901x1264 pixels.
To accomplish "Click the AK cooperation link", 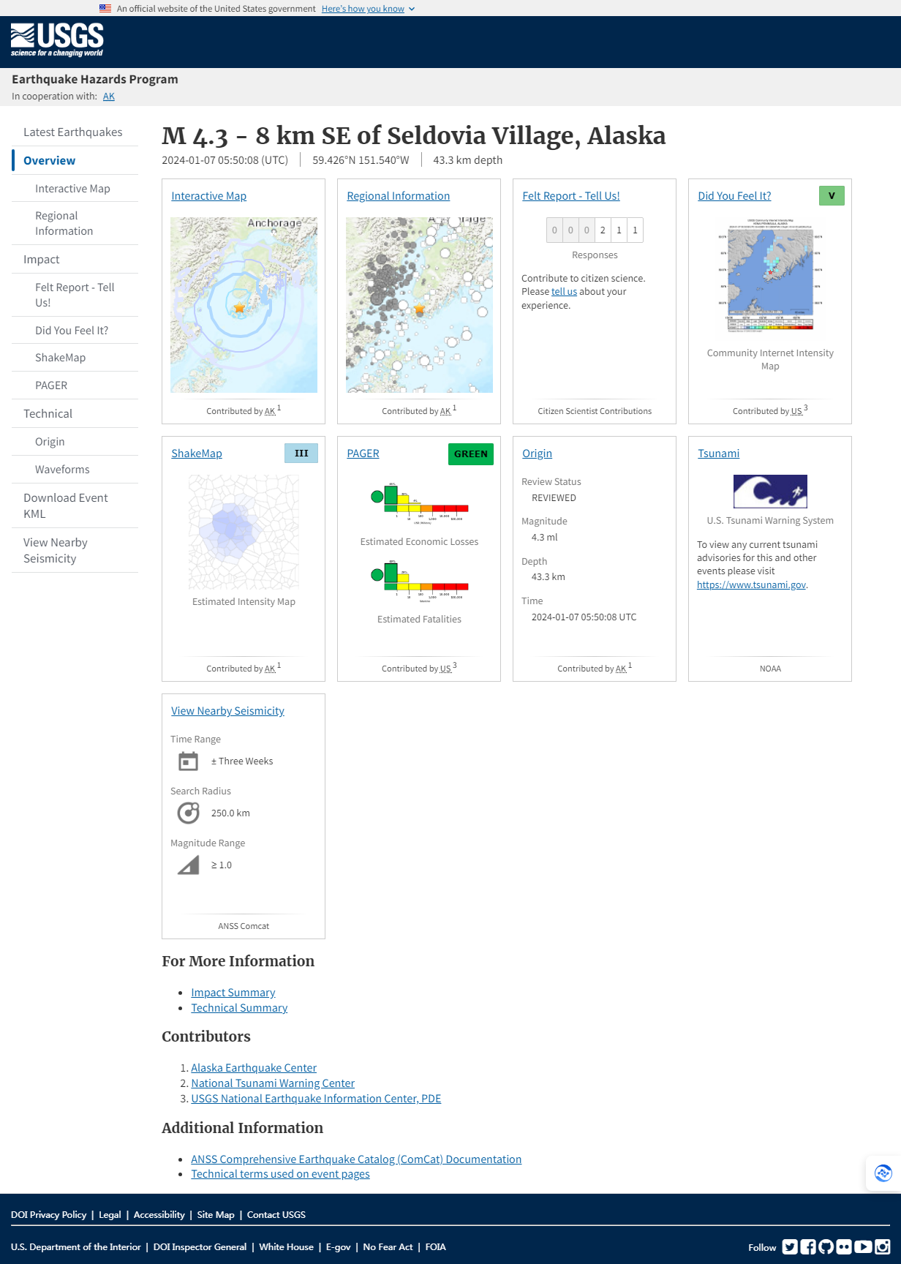I will coord(109,97).
